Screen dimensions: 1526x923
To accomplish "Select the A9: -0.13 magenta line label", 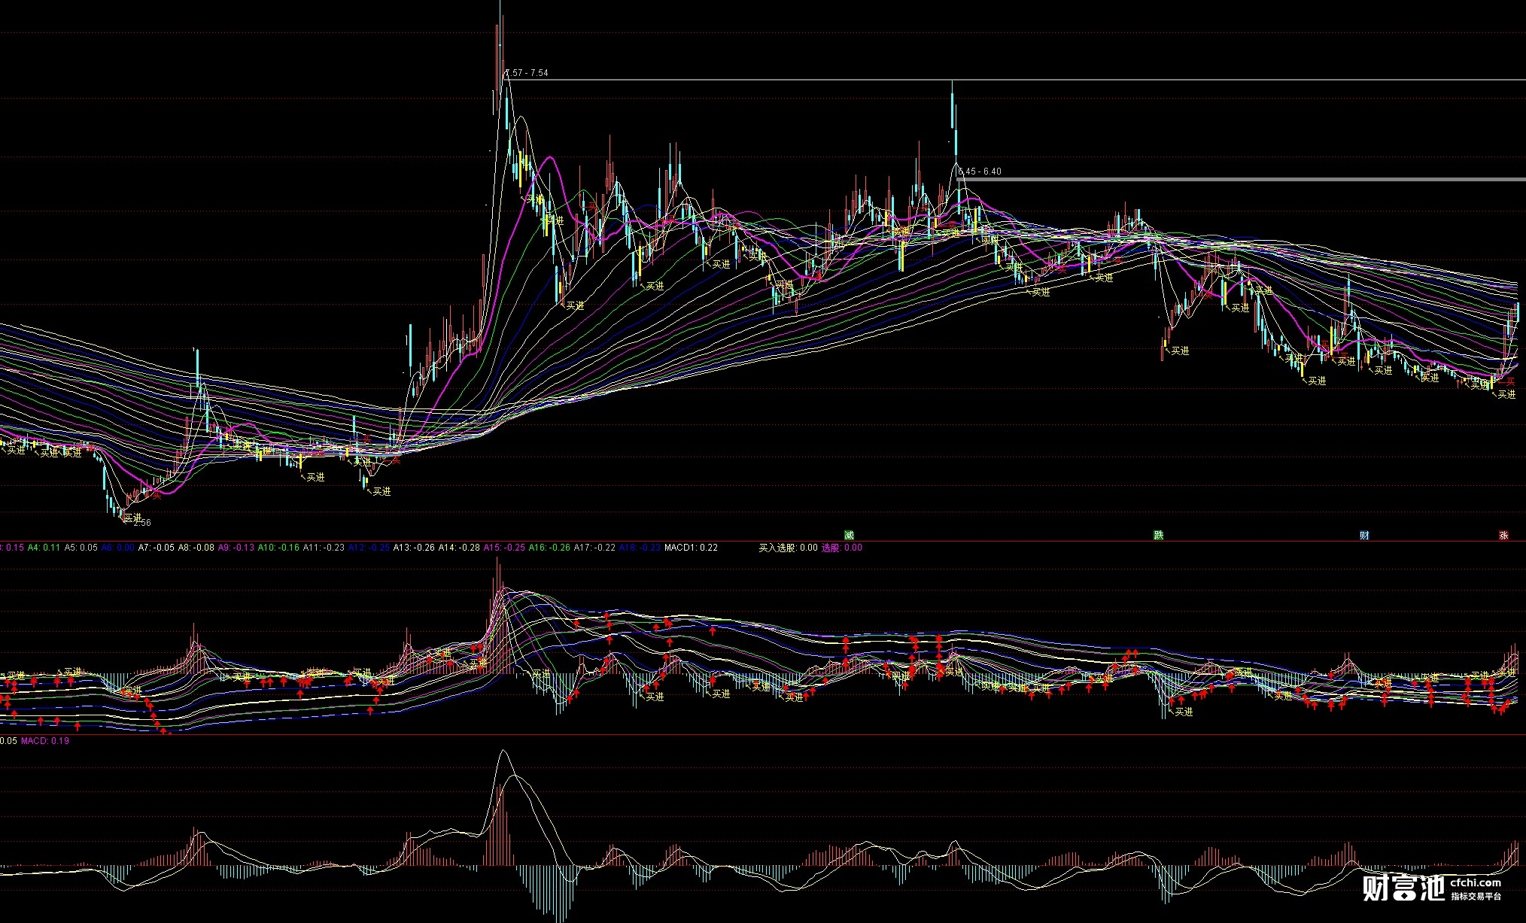I will pos(236,548).
